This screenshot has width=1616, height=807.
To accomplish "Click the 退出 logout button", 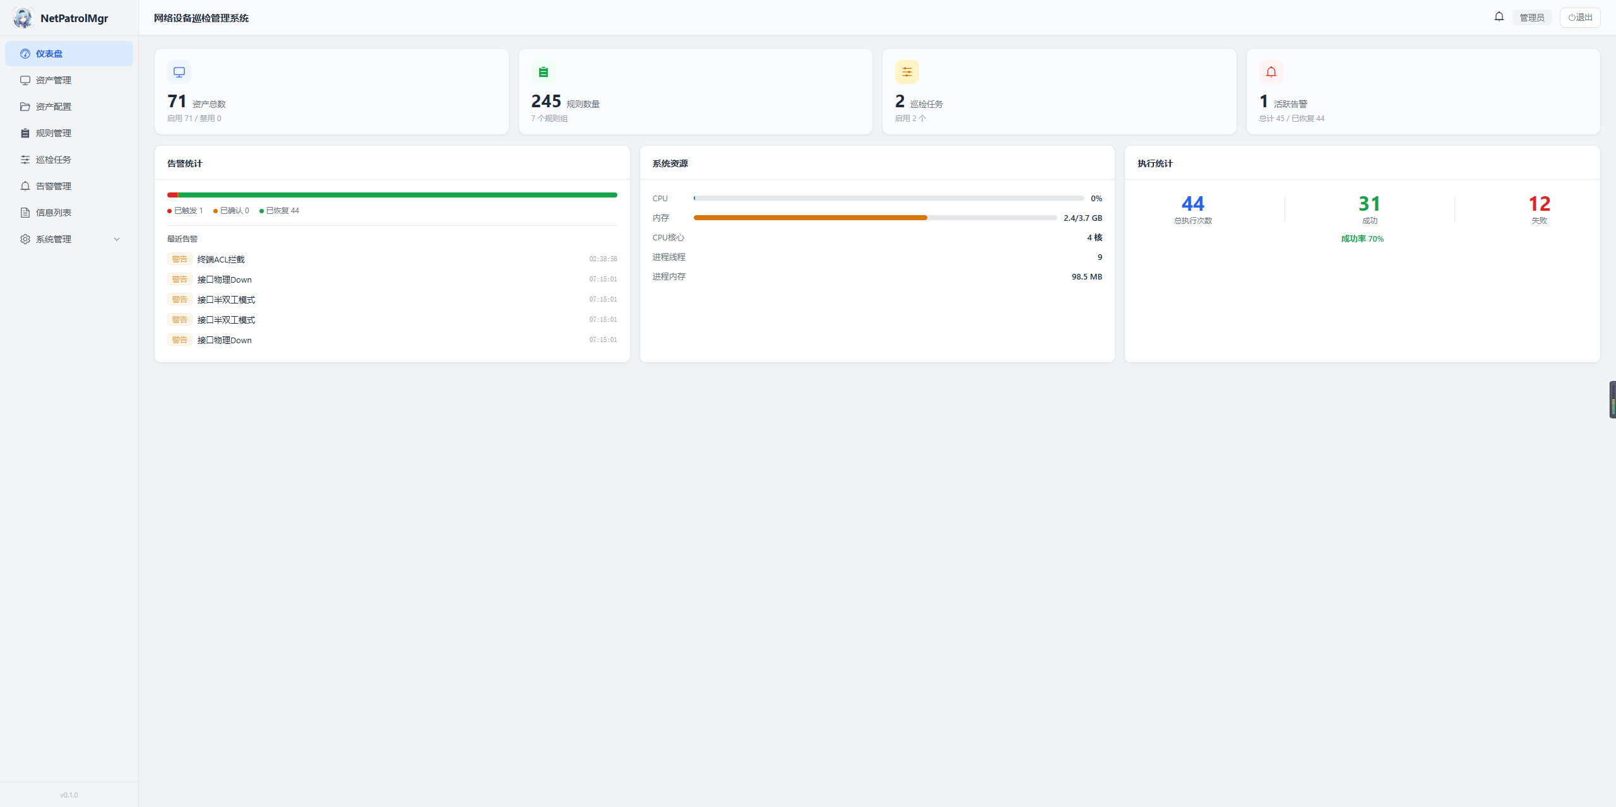I will tap(1580, 18).
